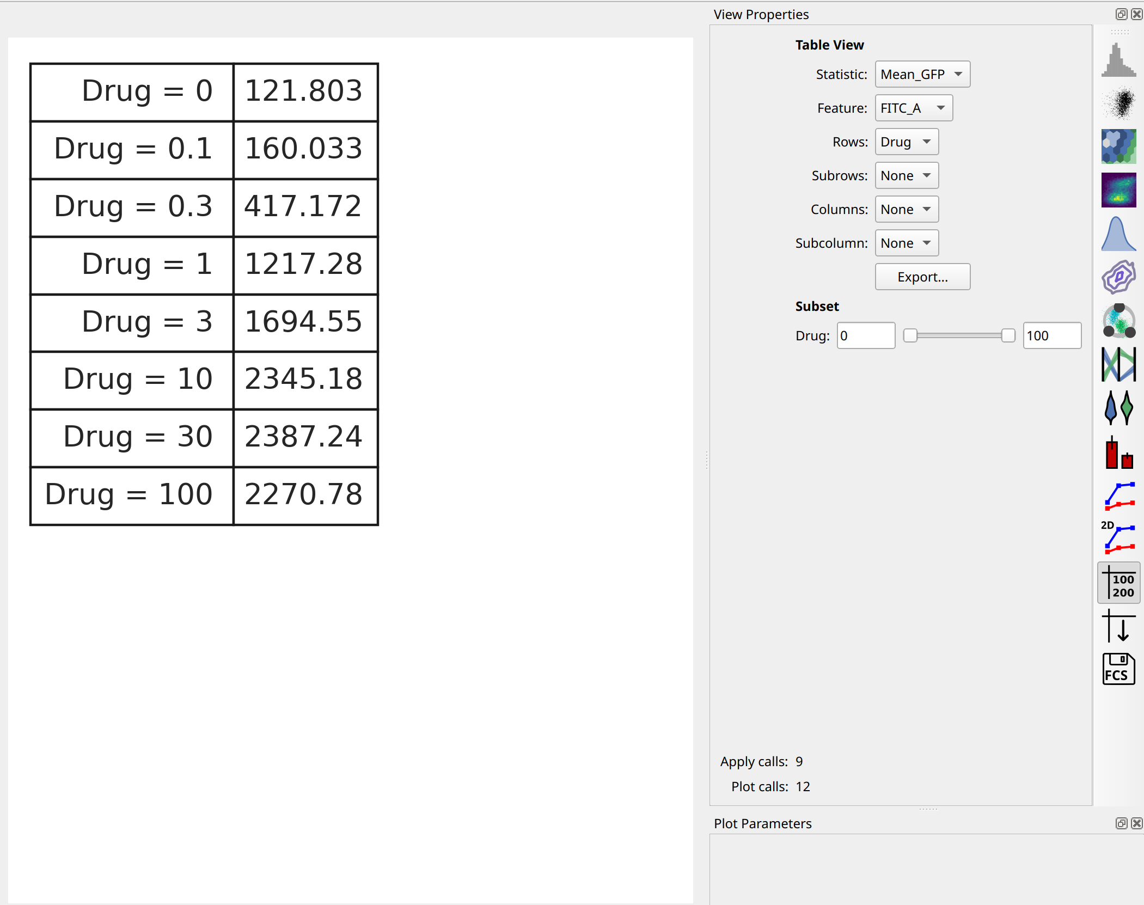Click the Export... button
The height and width of the screenshot is (905, 1144).
pyautogui.click(x=922, y=277)
